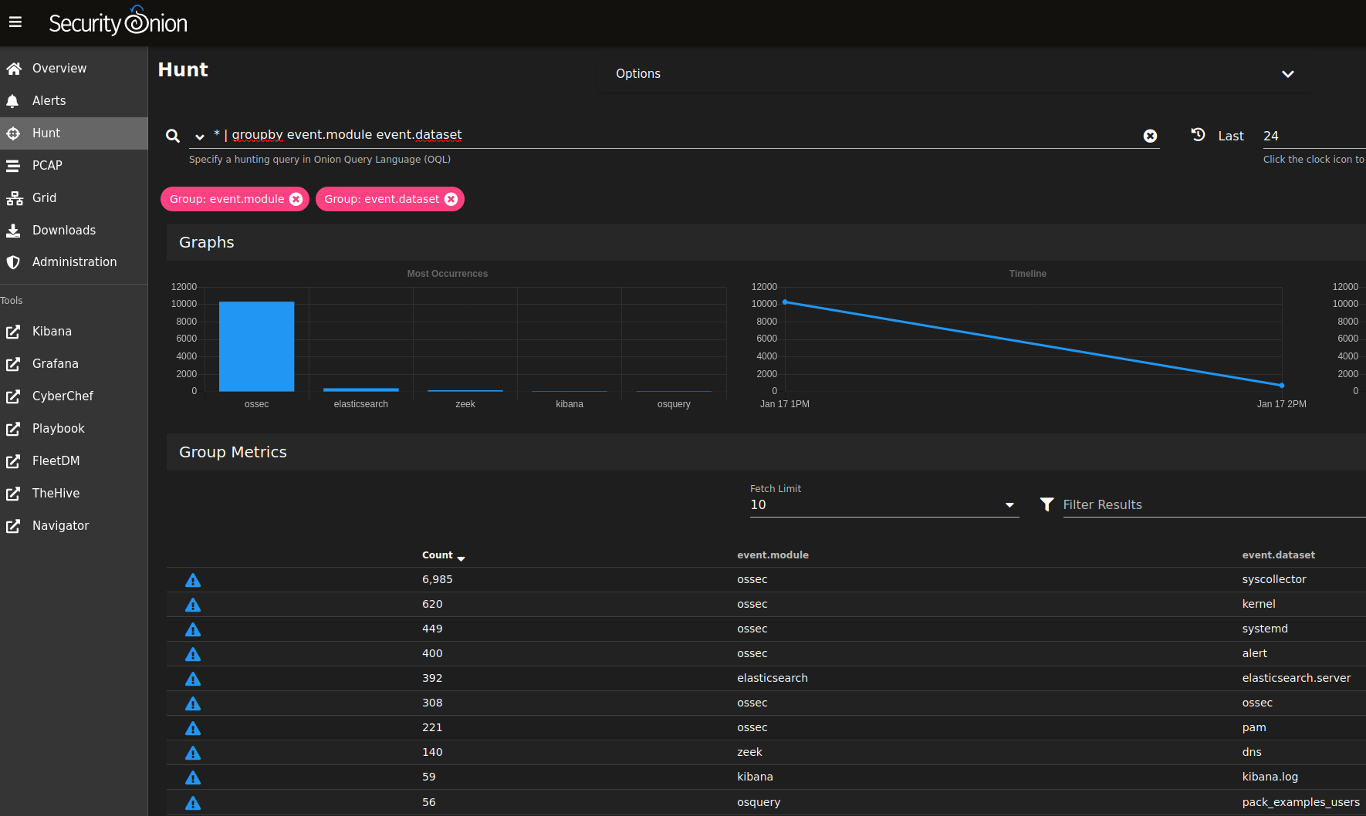Click the ossec bar in Most Occurrences

(x=256, y=346)
